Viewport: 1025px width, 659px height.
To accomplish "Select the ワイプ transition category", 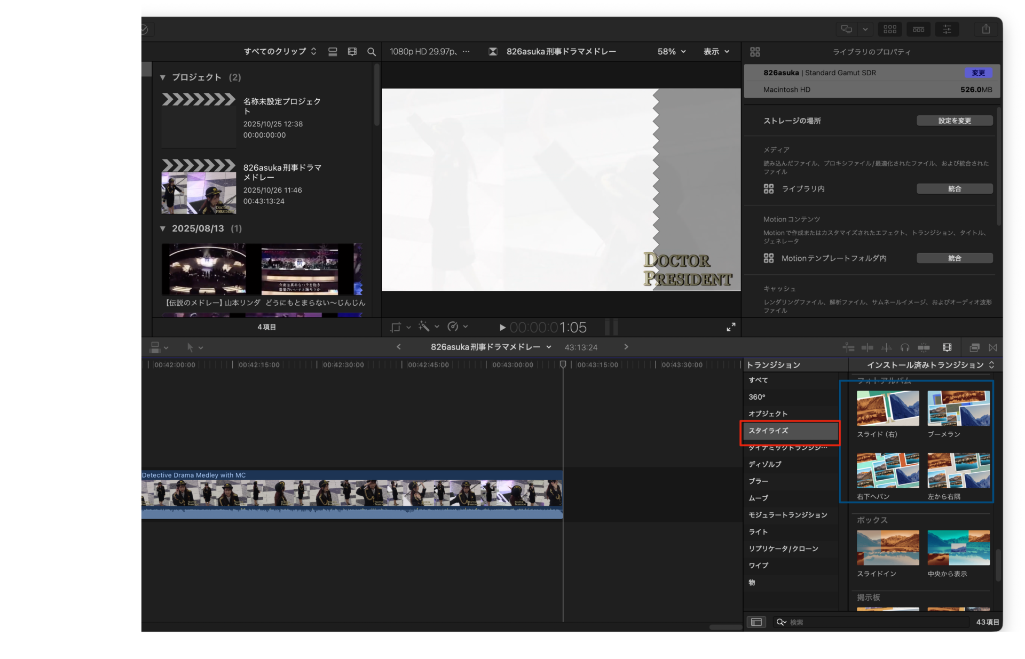I will coord(758,565).
